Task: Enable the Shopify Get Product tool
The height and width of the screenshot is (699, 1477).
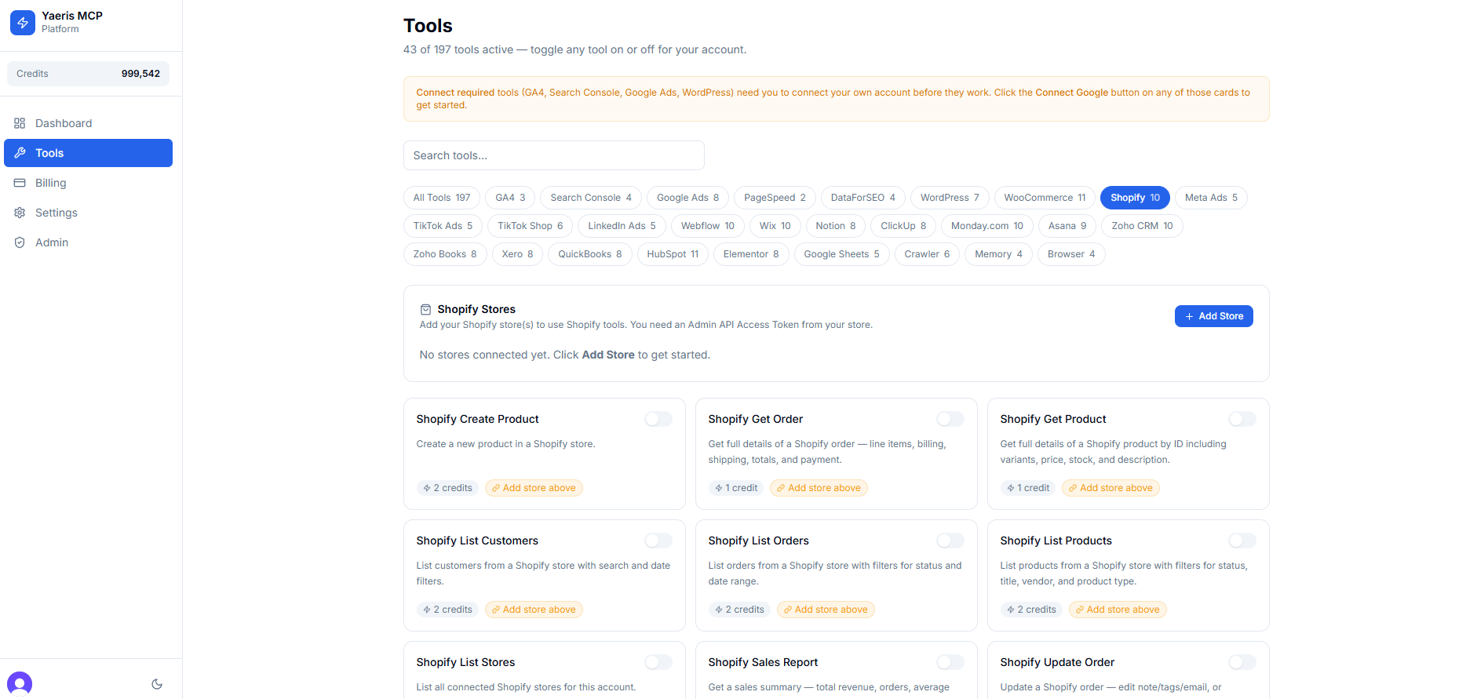Action: tap(1242, 419)
